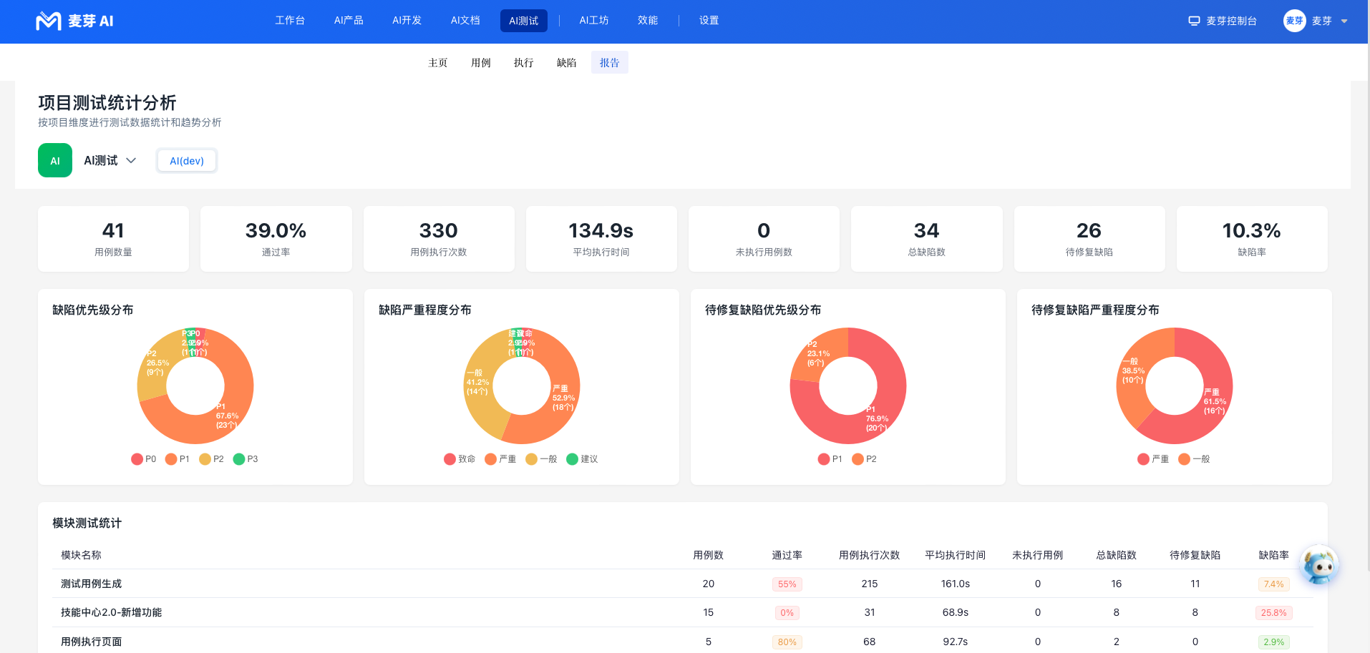Toggle P2 legend in 待修复缺陷优先级分布 chart
This screenshot has height=653, width=1370.
864,459
